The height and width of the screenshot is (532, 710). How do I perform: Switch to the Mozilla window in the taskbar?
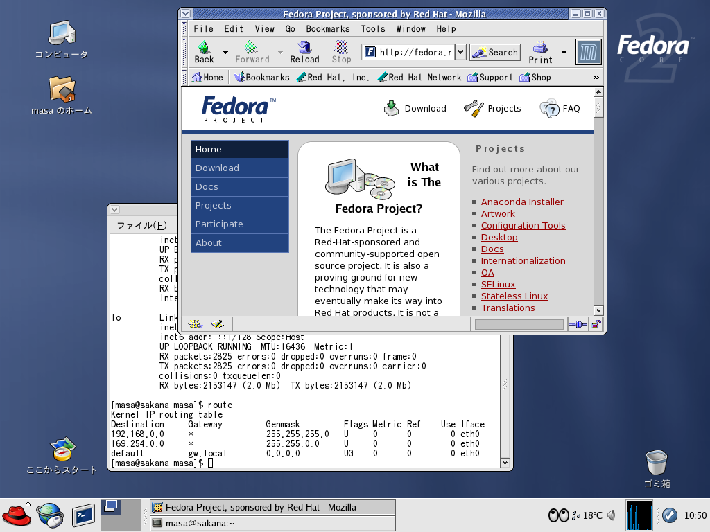click(x=272, y=508)
